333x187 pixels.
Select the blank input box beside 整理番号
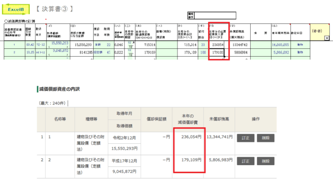pyautogui.click(x=215, y=16)
